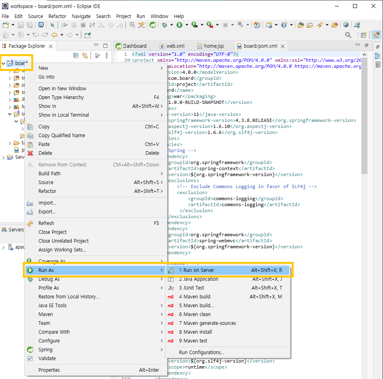The height and width of the screenshot is (379, 383).
Task: Select JUnit Test in Run As submenu
Action: 228,288
